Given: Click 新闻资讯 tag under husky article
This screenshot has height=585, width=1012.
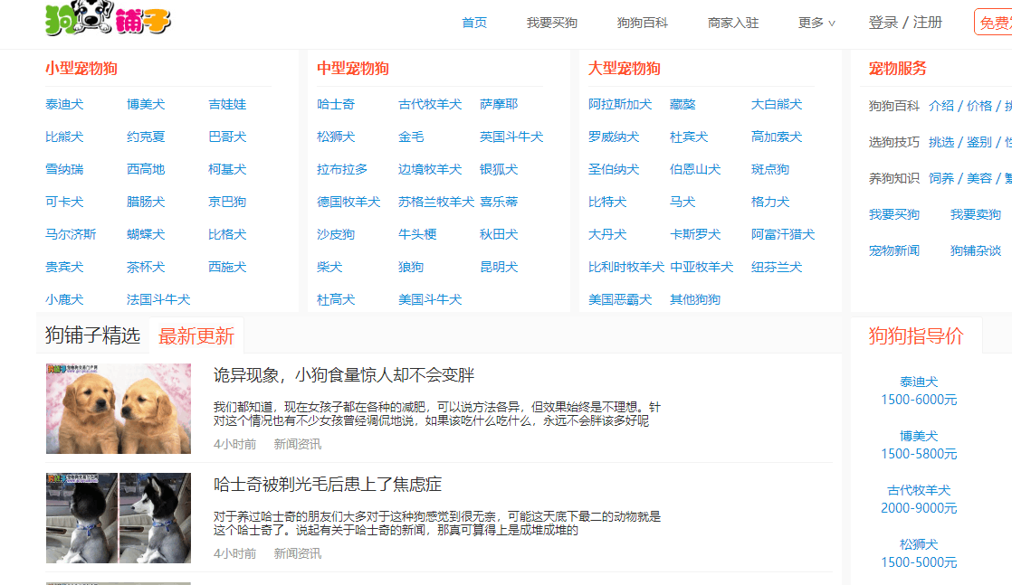Looking at the screenshot, I should [x=298, y=553].
